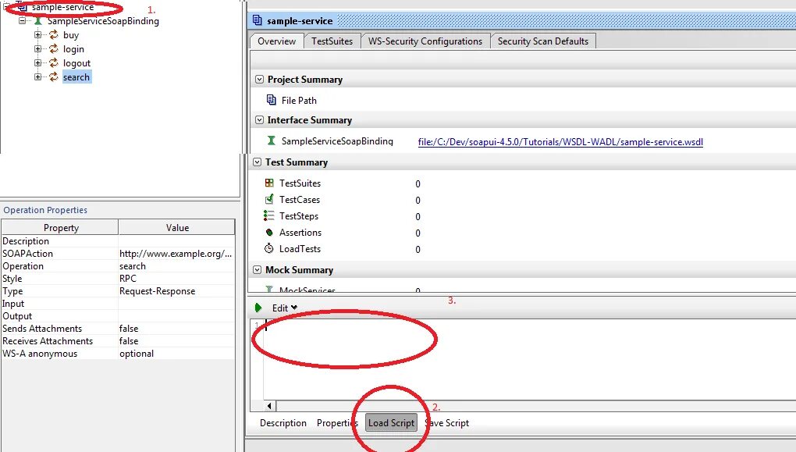Screen dimensions: 796x452
Task: Click the buy operation icon
Action: coord(54,34)
